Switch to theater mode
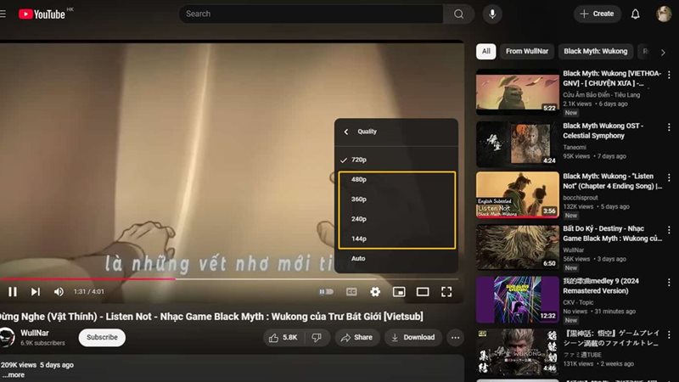Image resolution: width=679 pixels, height=382 pixels. coord(423,291)
